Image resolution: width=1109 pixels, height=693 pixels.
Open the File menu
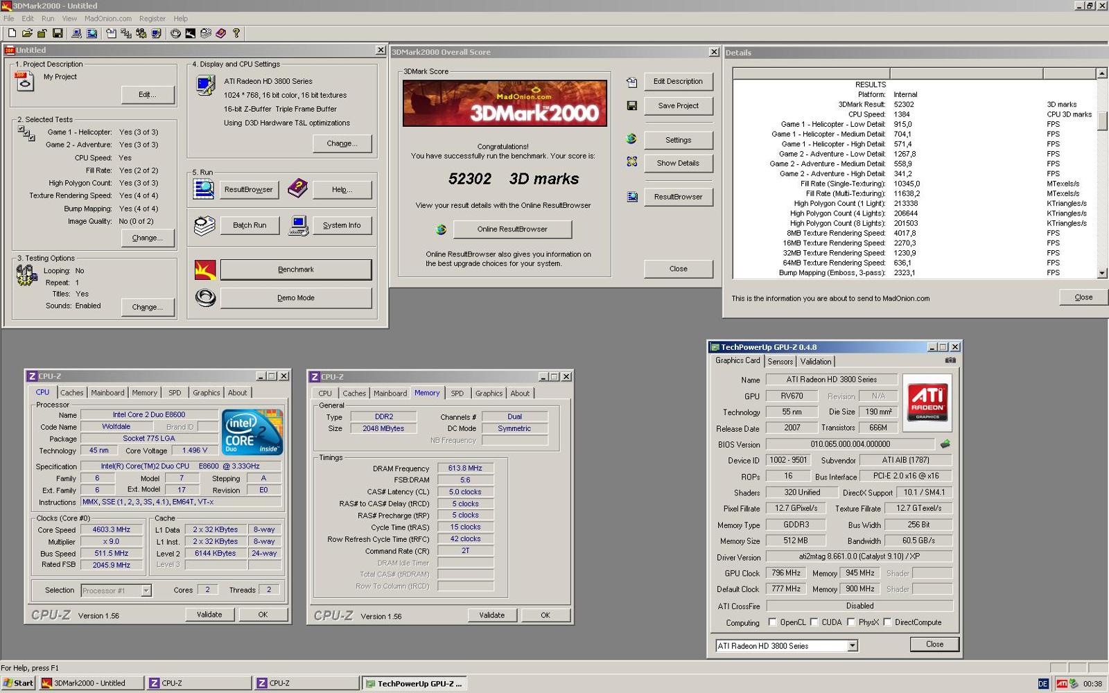tap(8, 19)
